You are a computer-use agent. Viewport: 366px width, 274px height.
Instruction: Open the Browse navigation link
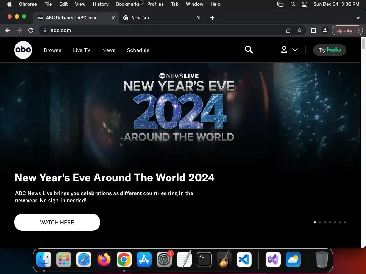53,50
